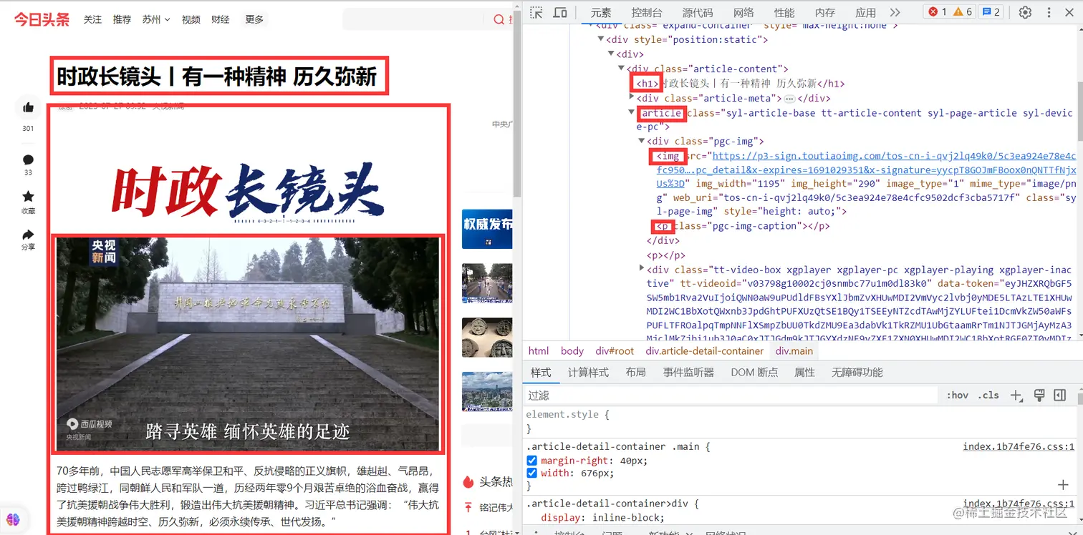The image size is (1083, 535).
Task: Open DevTools settings gear
Action: tap(1025, 12)
